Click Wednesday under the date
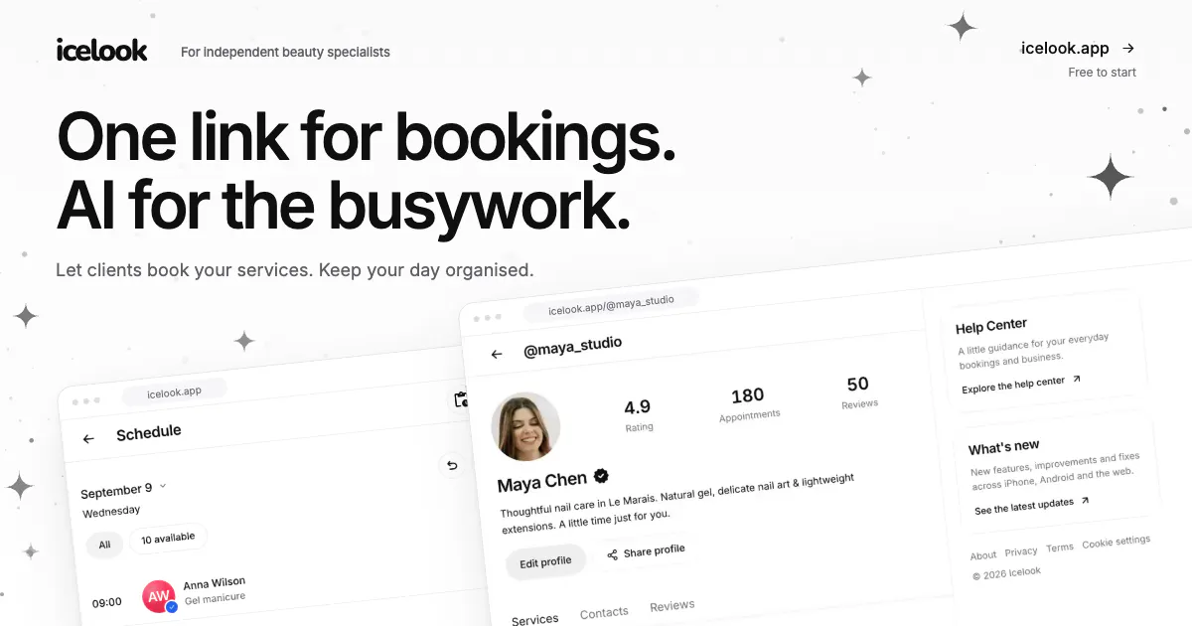Viewport: 1192px width, 626px height. (111, 511)
